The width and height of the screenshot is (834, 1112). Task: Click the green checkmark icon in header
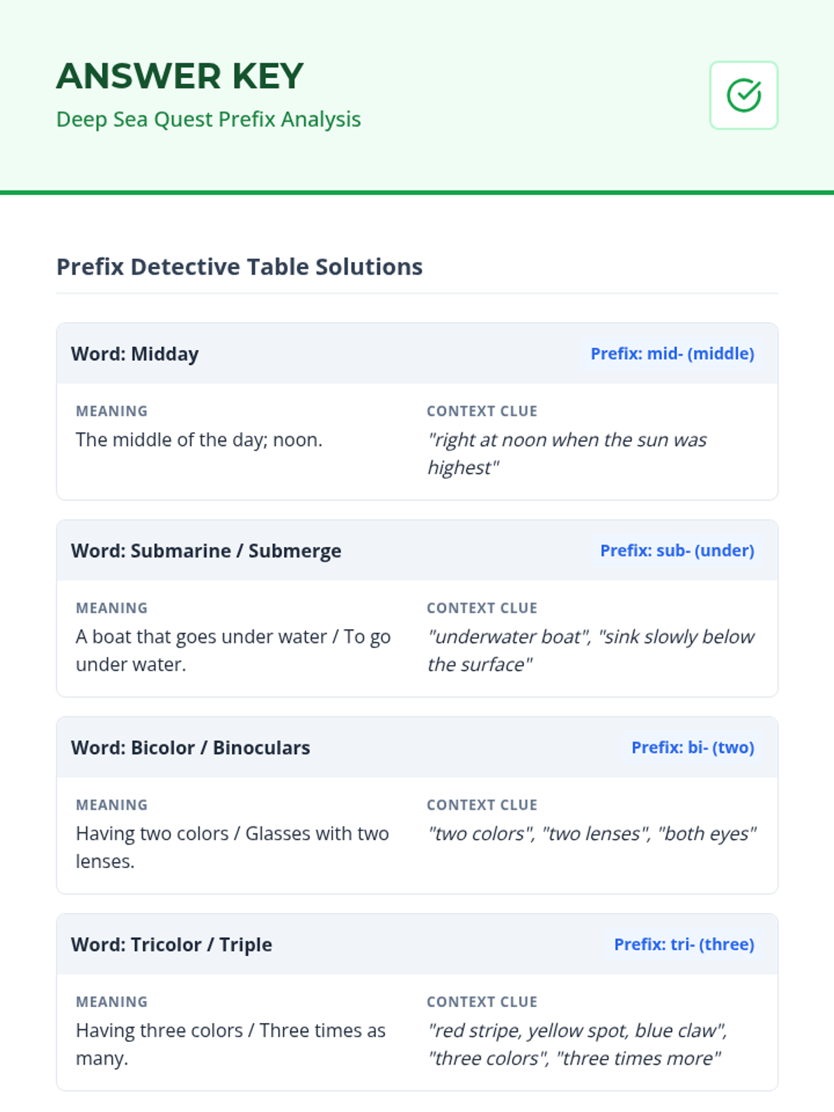[743, 95]
